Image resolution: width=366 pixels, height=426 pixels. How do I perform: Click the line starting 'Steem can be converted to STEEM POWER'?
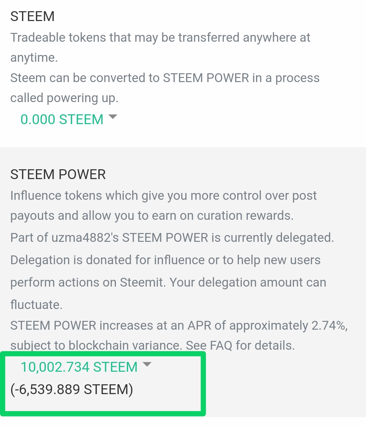pos(165,78)
